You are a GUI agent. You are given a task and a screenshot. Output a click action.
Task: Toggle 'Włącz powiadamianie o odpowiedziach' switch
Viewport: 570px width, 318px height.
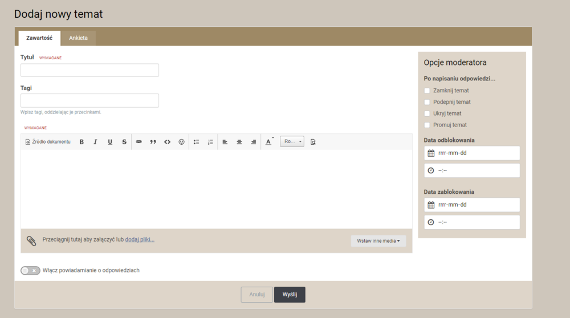[30, 271]
